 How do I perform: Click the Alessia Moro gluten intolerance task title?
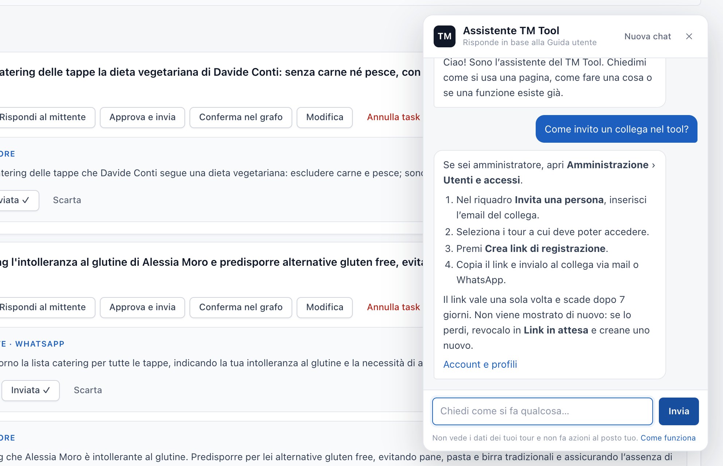tap(211, 262)
